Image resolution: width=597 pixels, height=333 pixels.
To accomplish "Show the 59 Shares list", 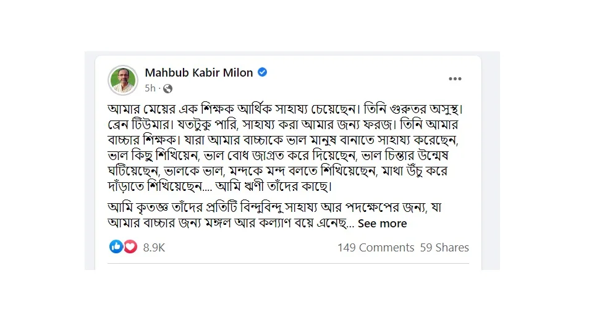I will [444, 247].
